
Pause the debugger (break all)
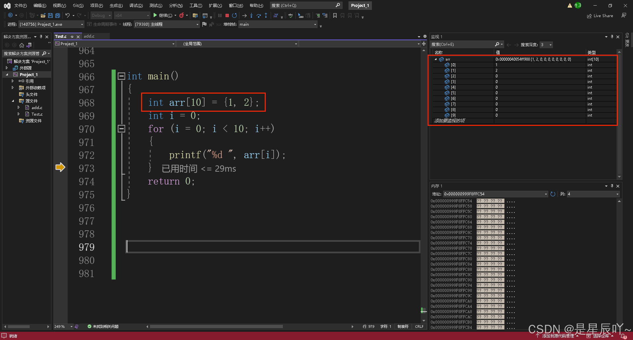coord(220,15)
